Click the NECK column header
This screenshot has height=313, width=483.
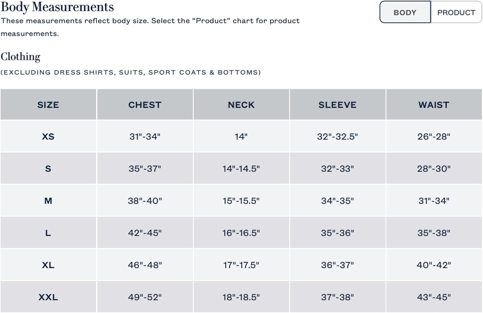point(241,104)
